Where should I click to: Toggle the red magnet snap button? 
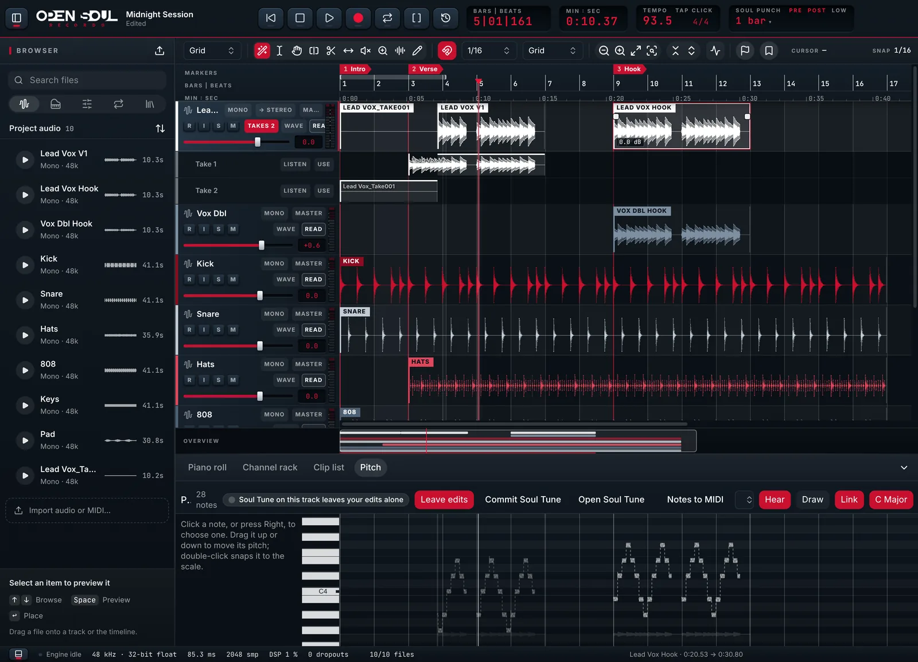447,50
